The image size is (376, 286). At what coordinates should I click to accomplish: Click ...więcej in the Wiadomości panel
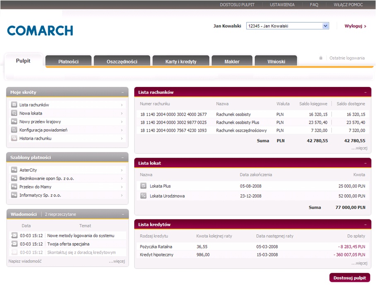(117, 261)
